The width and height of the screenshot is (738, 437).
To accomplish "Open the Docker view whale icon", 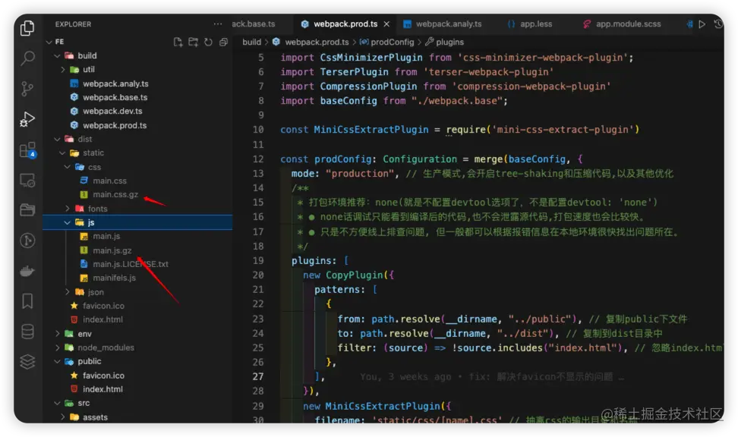I will (x=27, y=271).
